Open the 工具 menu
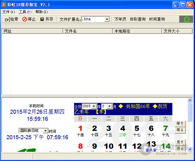The height and width of the screenshot is (161, 195). click(25, 12)
